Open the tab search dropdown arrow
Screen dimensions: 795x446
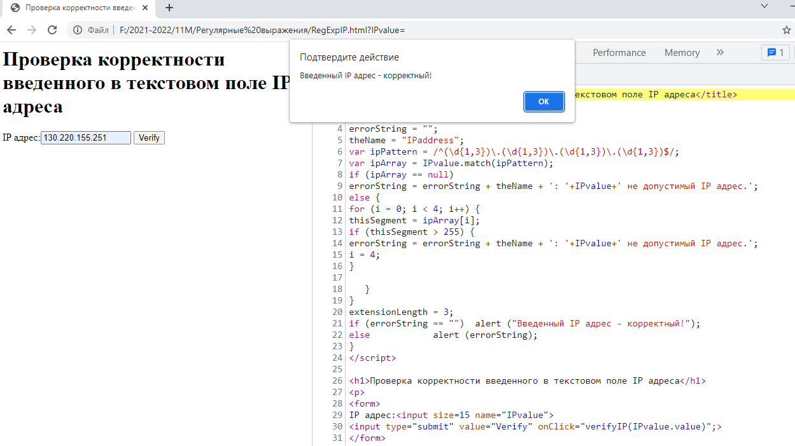pyautogui.click(x=765, y=6)
